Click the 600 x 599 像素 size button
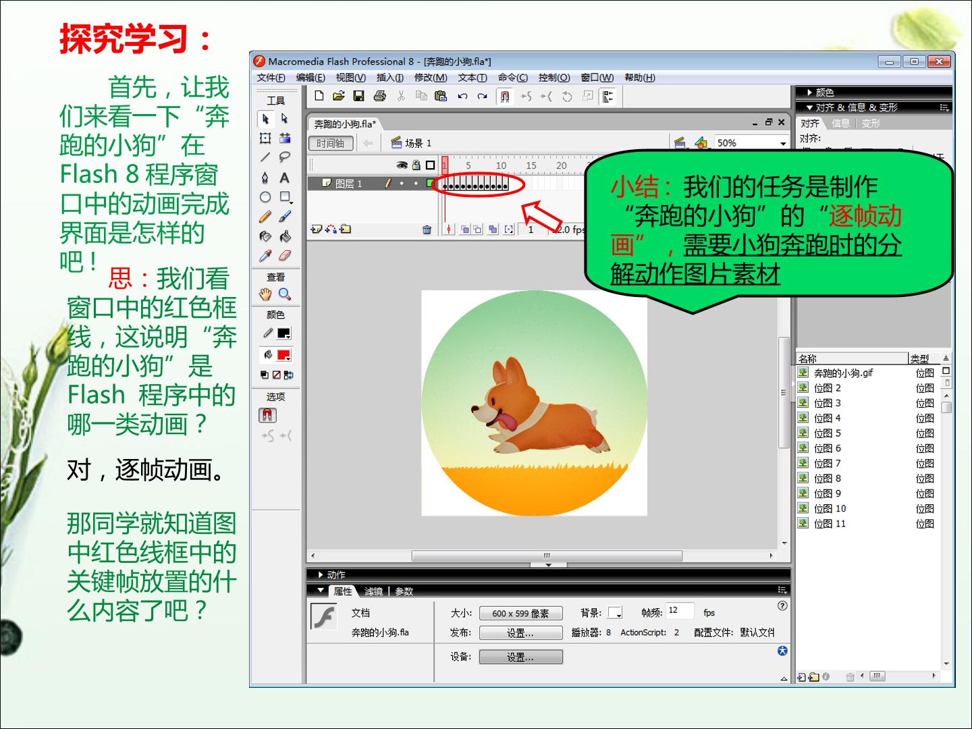Viewport: 972px width, 729px height. (520, 613)
